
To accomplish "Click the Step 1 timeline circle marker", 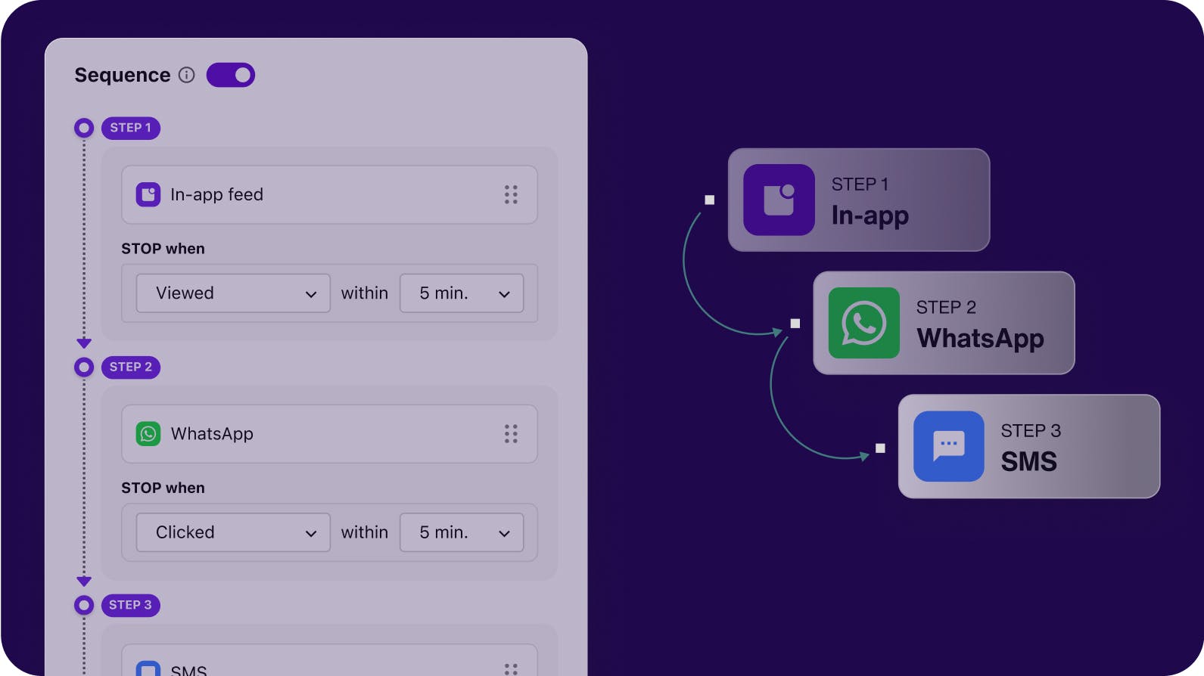I will [84, 128].
